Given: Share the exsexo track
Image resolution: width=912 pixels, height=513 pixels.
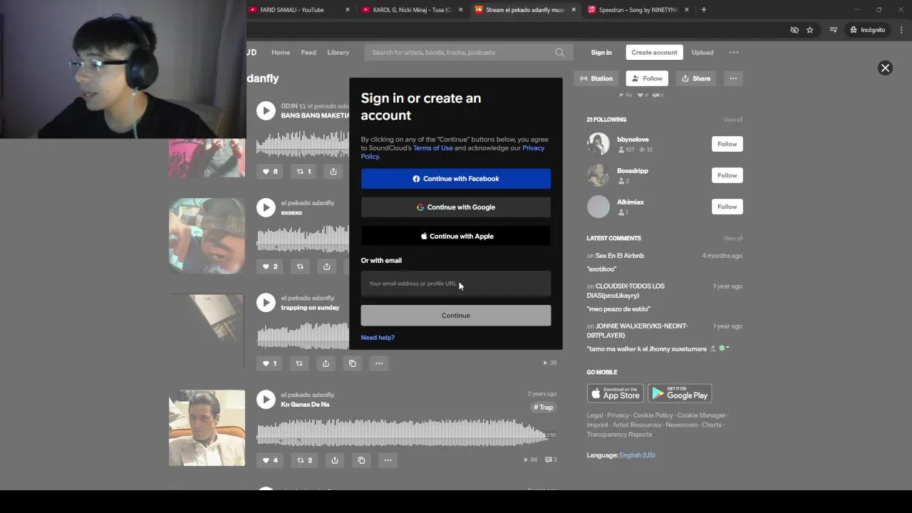Looking at the screenshot, I should [x=326, y=266].
